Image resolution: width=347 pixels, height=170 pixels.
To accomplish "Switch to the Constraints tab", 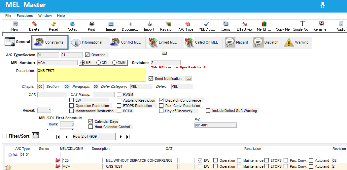I will (x=50, y=42).
